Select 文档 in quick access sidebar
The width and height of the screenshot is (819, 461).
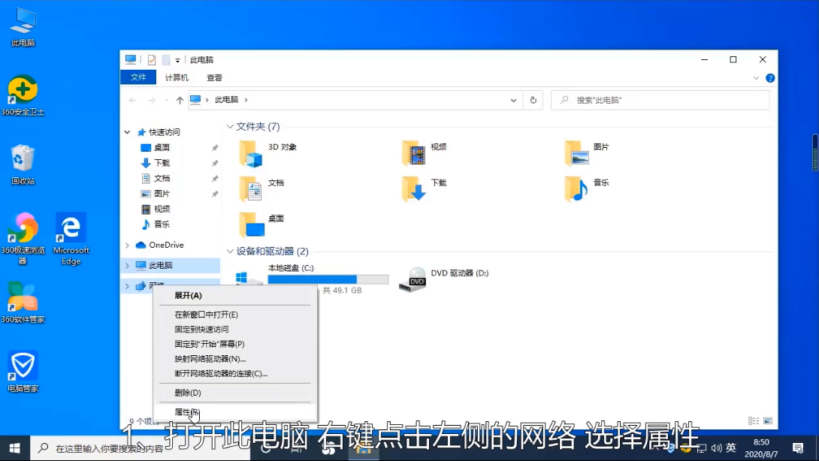[162, 179]
